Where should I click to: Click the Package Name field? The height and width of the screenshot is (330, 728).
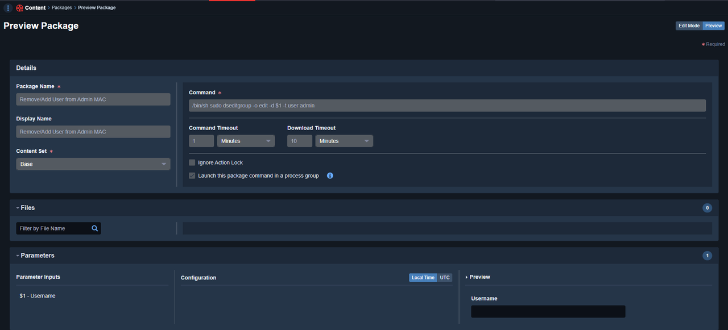(x=93, y=99)
